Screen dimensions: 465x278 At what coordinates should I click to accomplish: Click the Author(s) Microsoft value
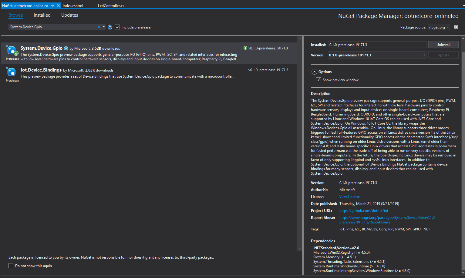coord(347,190)
